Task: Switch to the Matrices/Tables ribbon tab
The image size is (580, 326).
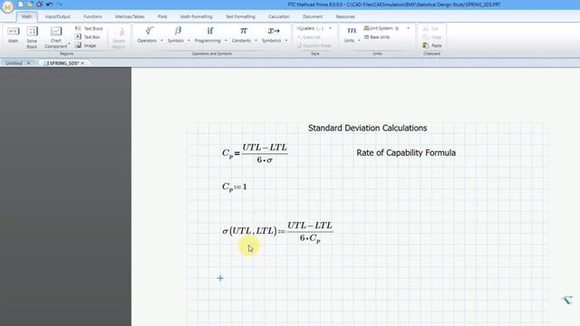Action: click(130, 16)
